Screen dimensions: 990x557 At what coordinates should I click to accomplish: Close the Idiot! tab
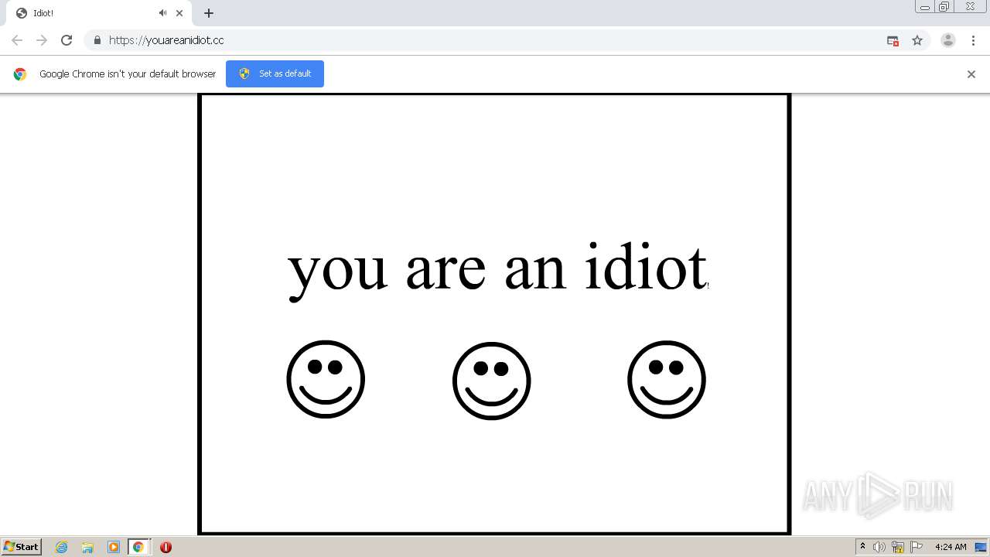click(179, 13)
